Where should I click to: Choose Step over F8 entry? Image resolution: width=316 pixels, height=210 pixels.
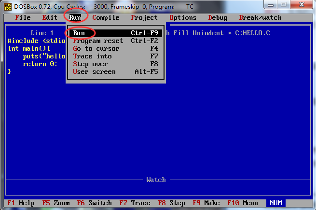pos(115,64)
